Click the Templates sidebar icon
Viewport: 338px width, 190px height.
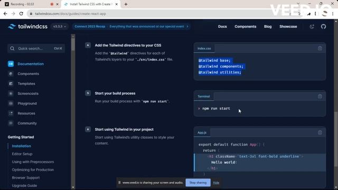pos(11,83)
